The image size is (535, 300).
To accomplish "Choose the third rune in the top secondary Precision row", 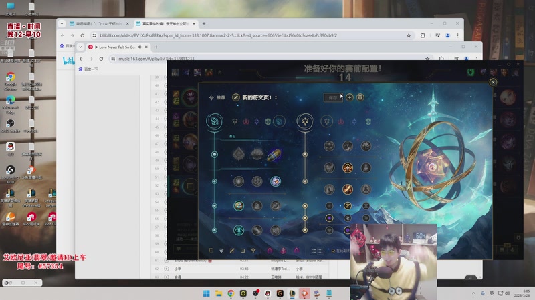I will (x=366, y=146).
